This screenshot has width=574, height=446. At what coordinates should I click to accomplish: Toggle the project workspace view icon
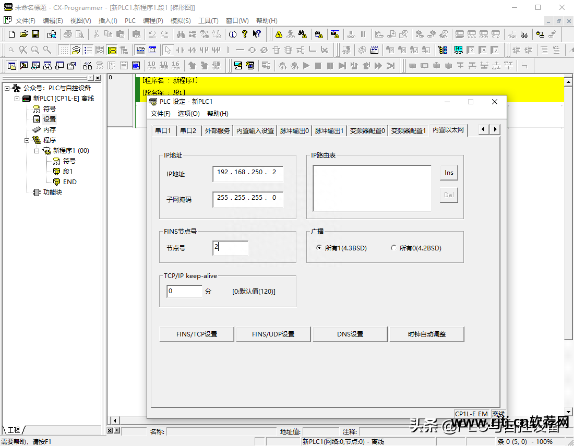click(x=11, y=66)
